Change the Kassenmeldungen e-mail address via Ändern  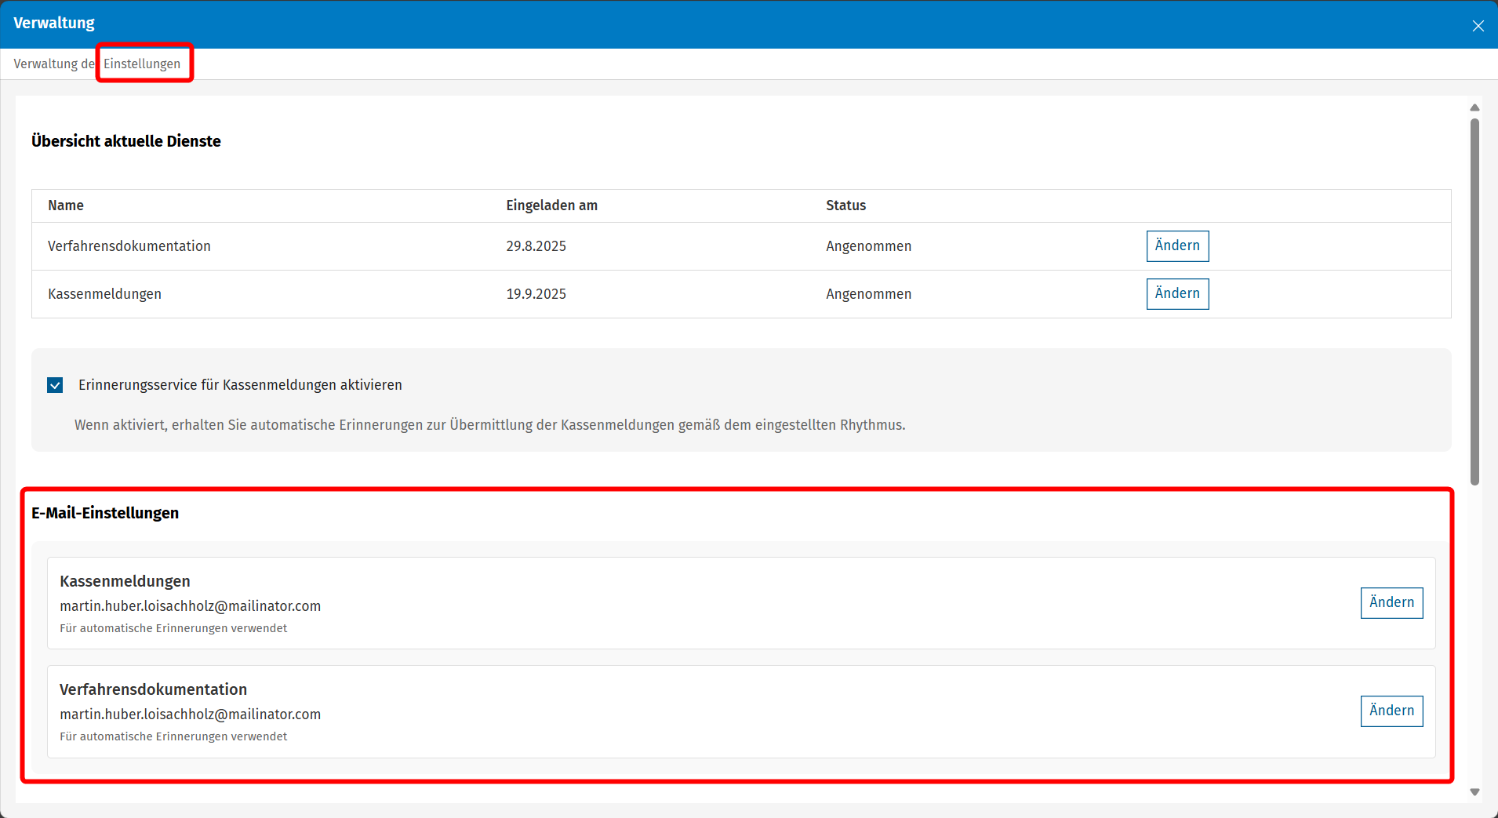pyautogui.click(x=1391, y=603)
